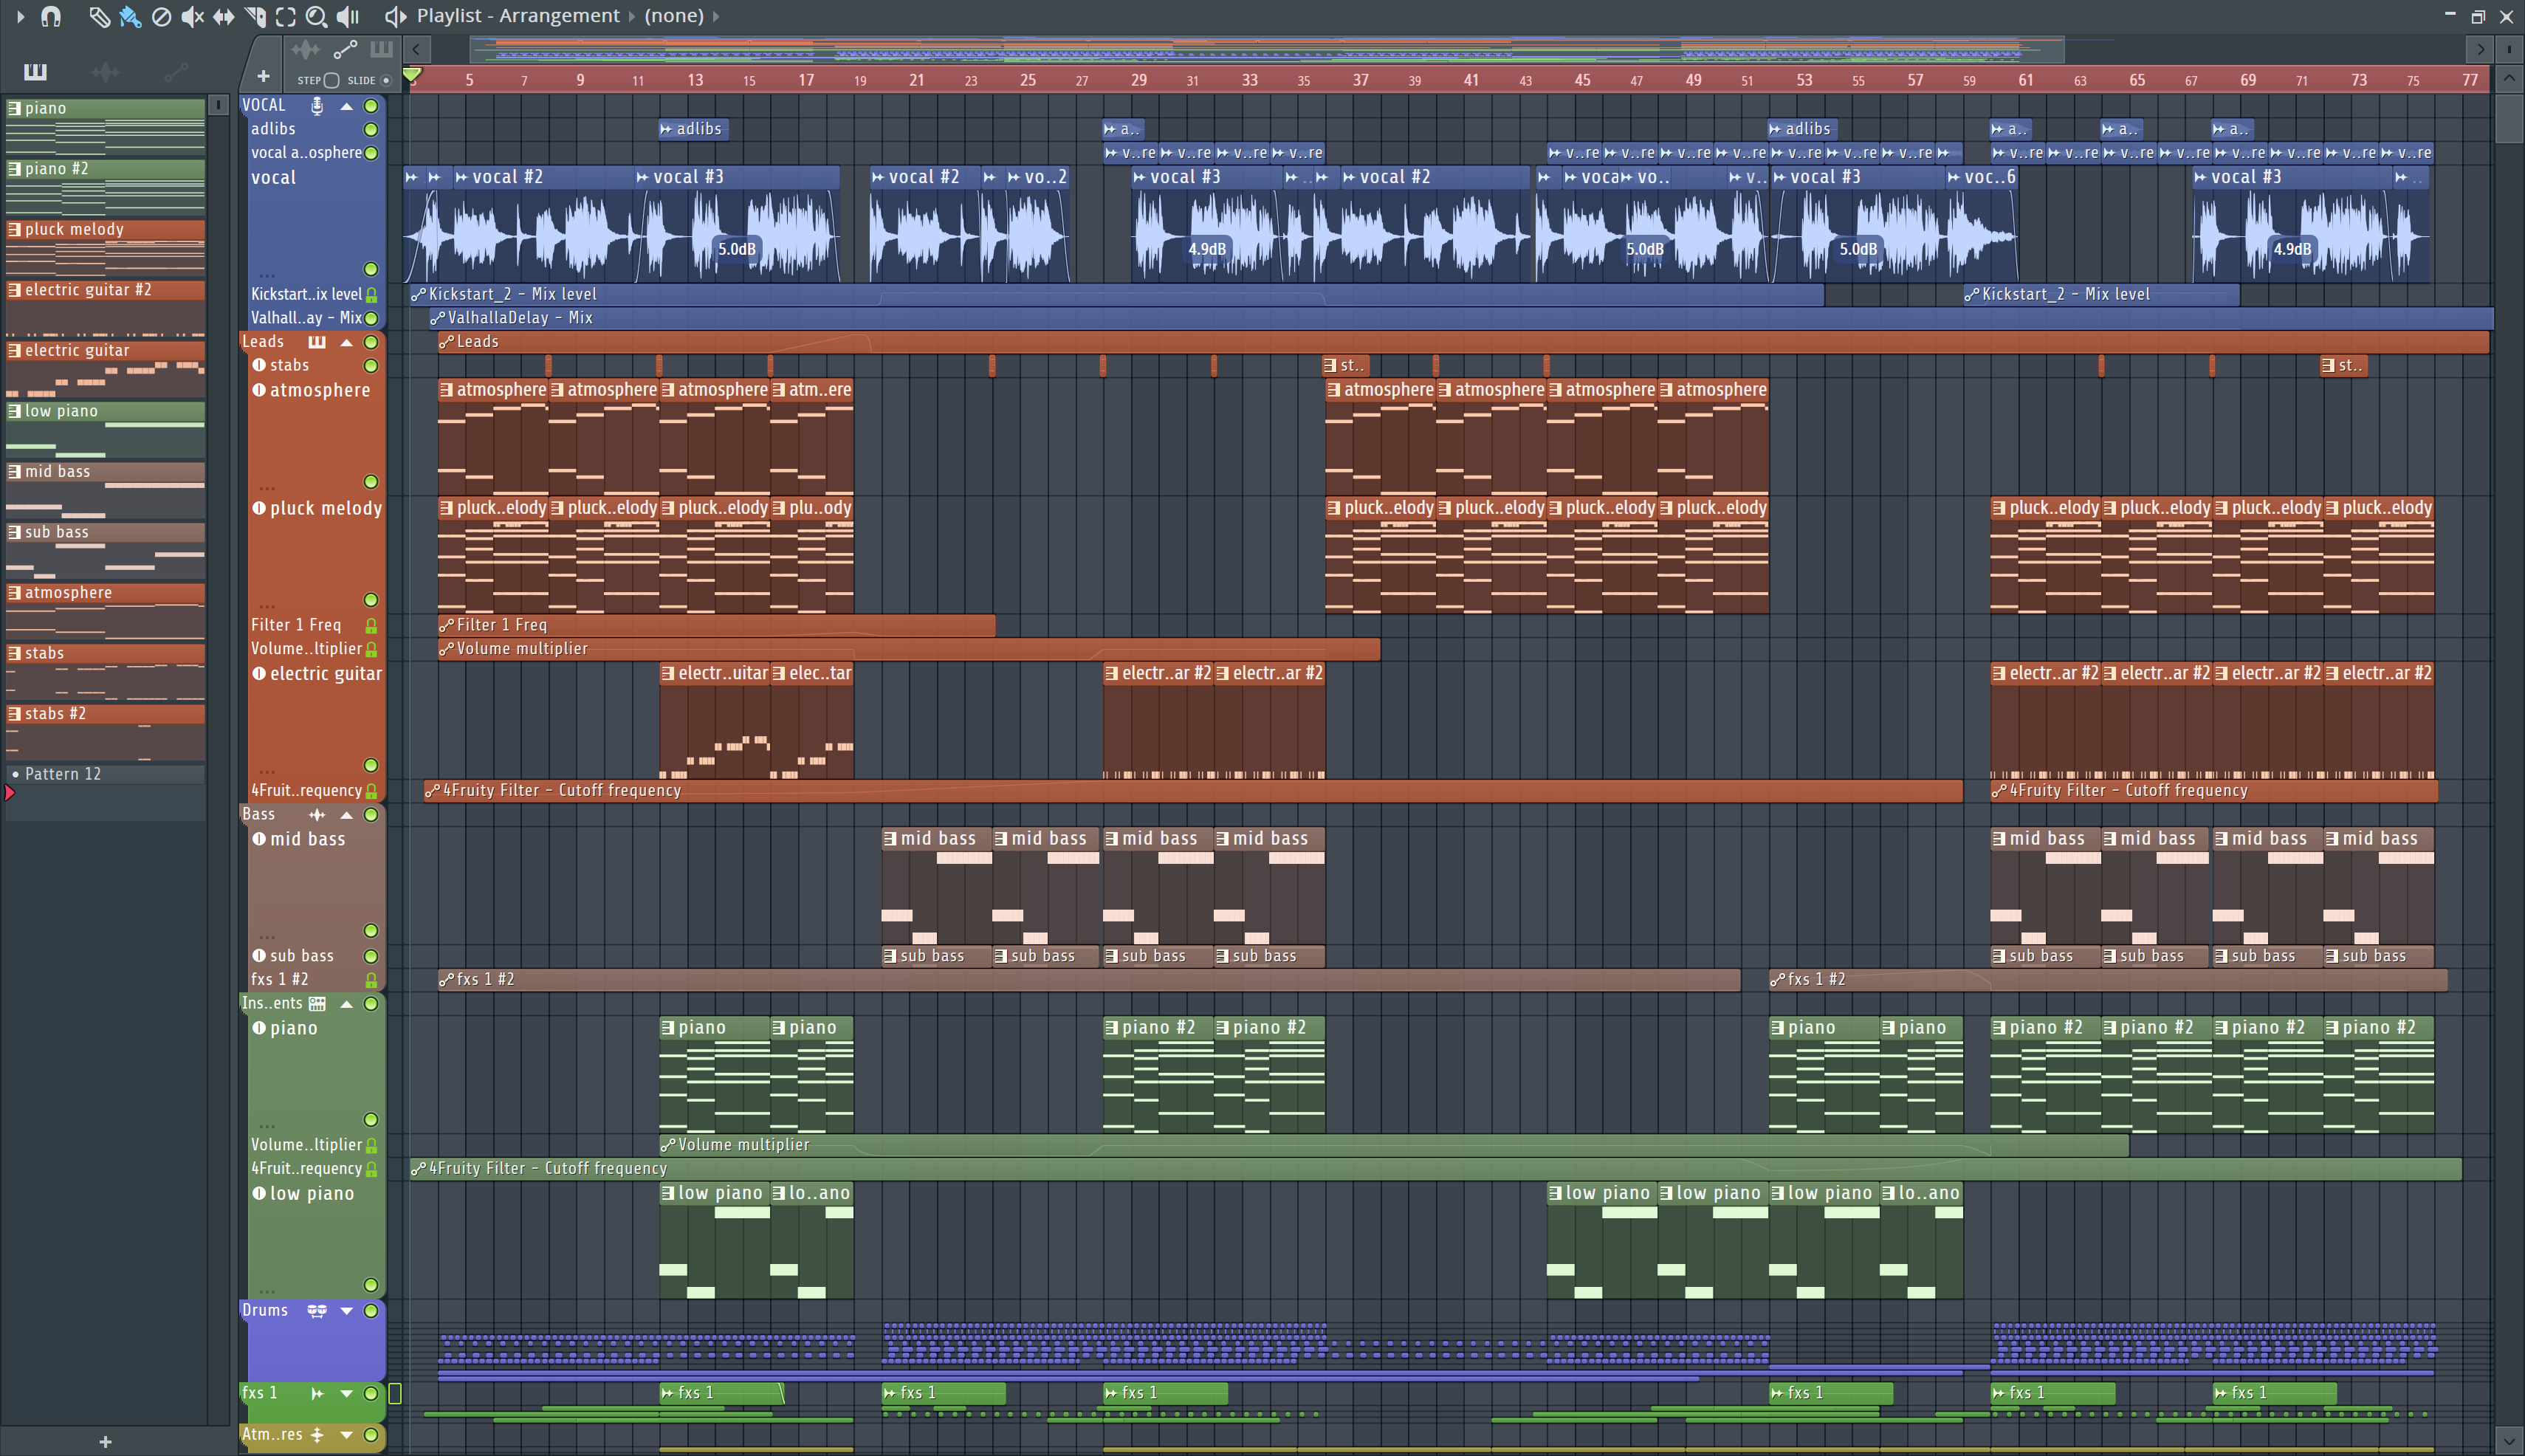The height and width of the screenshot is (1456, 2525).
Task: Select the Playback tool
Action: 347,16
